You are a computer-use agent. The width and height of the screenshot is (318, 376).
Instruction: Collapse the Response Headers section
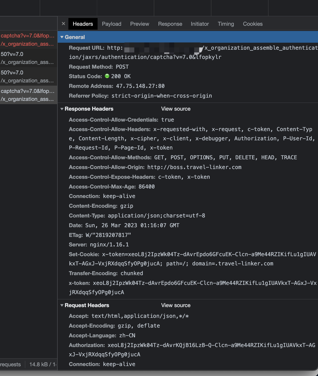point(62,109)
